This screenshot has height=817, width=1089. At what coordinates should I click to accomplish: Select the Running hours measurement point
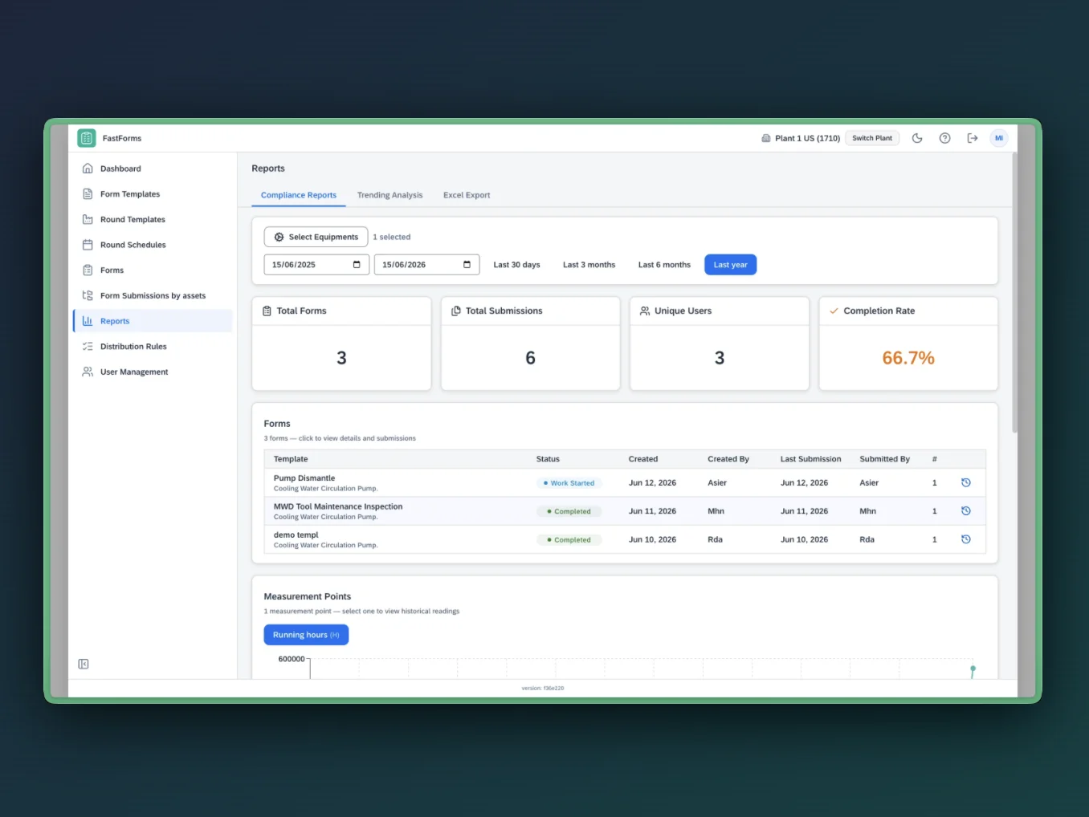[306, 635]
